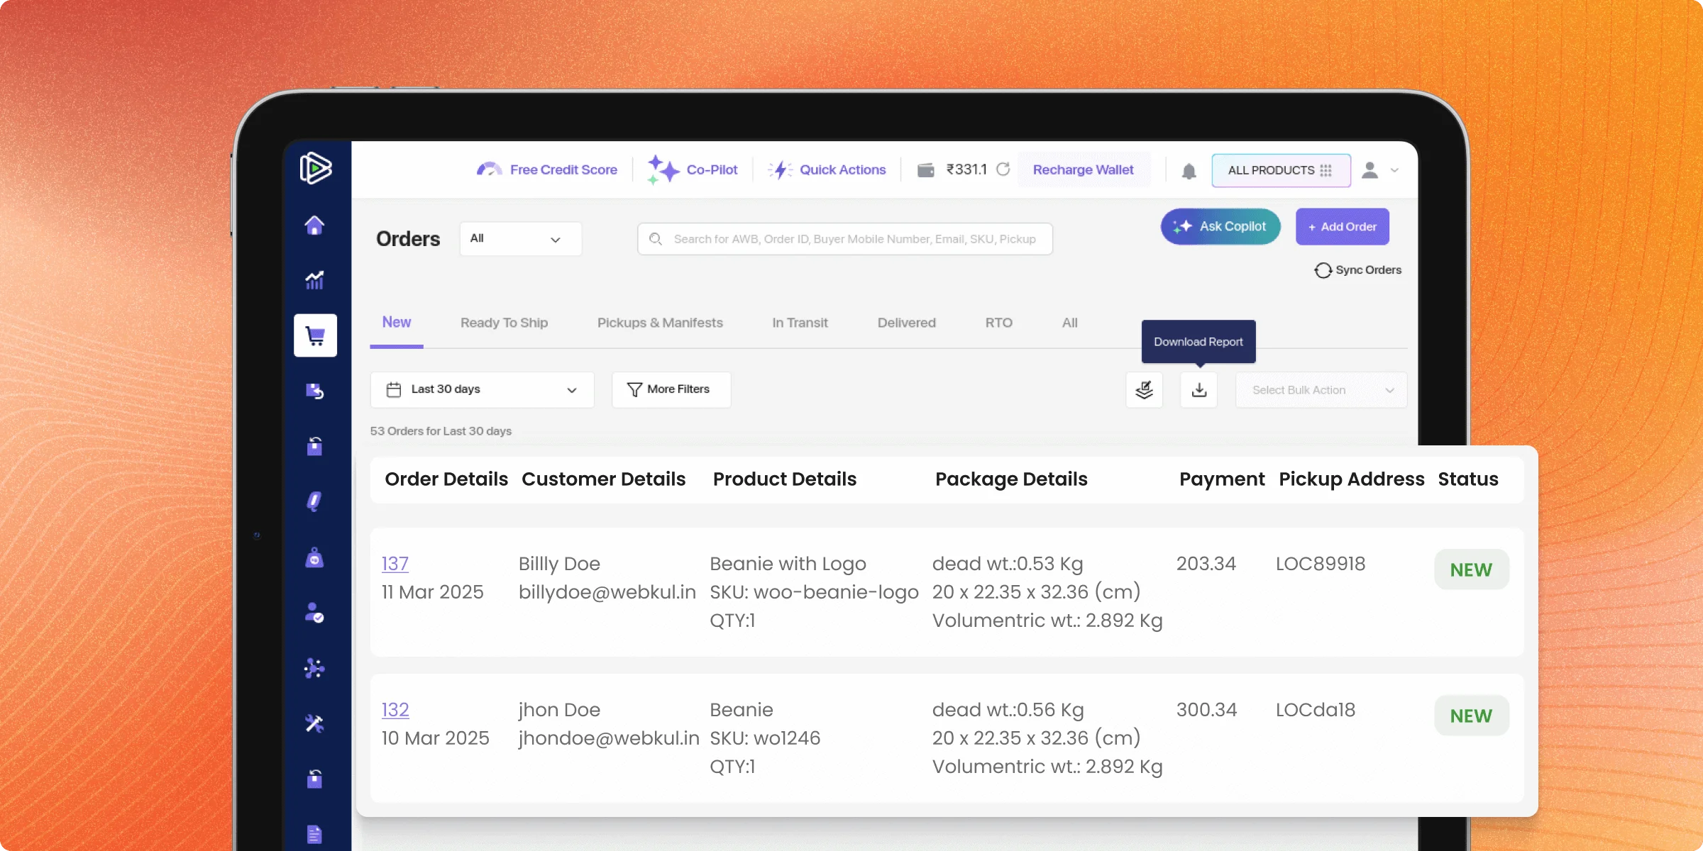Open the document icon in sidebar

click(x=314, y=834)
